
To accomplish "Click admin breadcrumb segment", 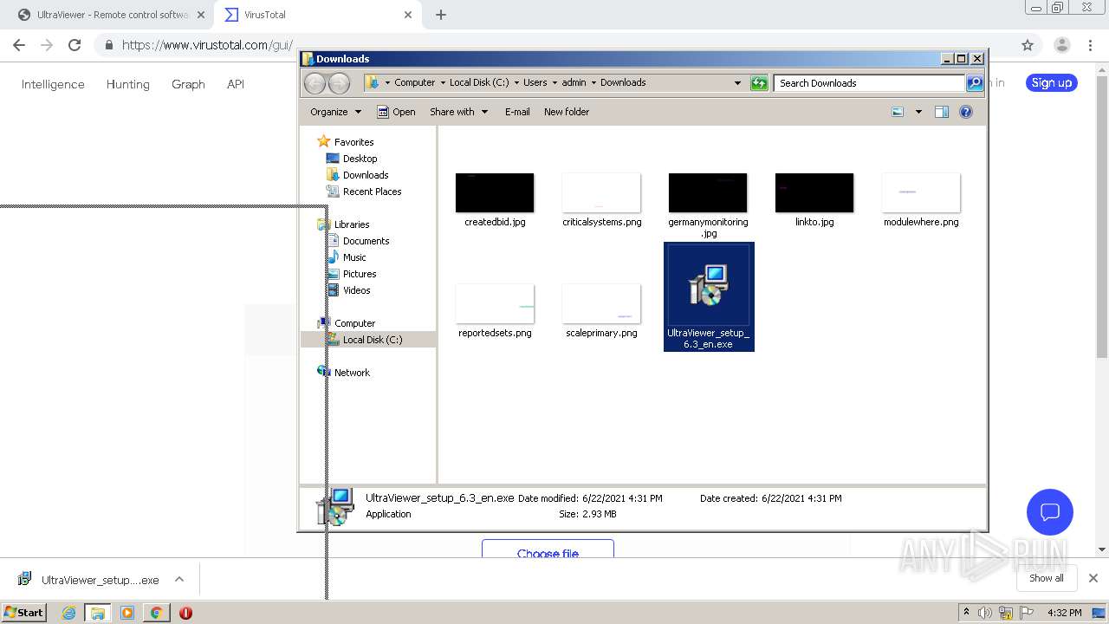I will tap(574, 82).
